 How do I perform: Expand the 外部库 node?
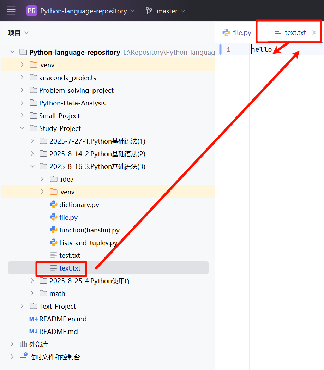pos(12,344)
